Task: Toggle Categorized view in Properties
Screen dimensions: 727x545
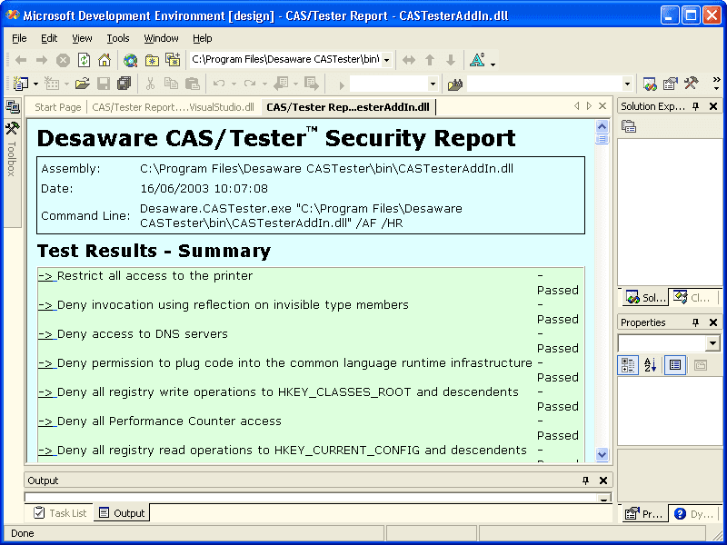Action: point(628,365)
